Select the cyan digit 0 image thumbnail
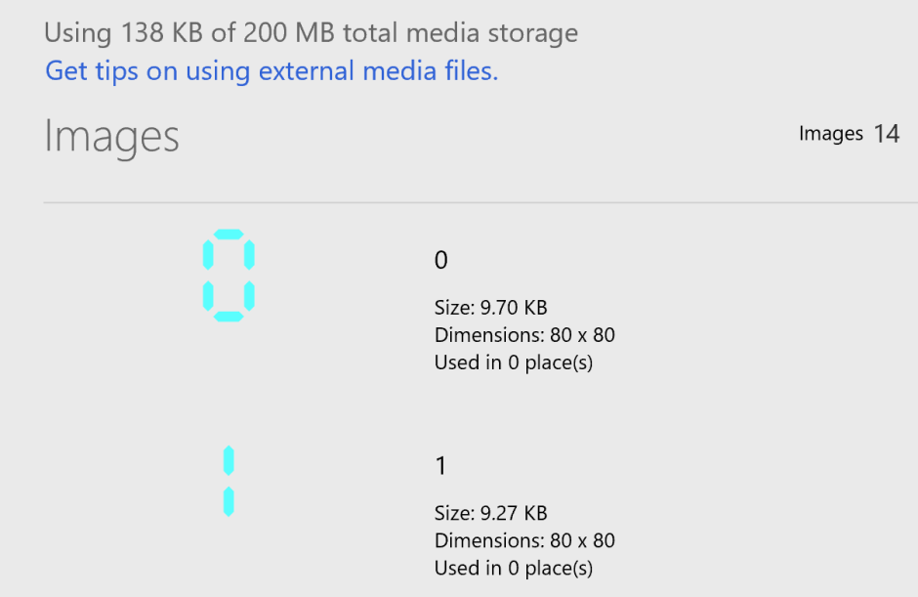Screen dimensions: 918x597 (x=229, y=276)
